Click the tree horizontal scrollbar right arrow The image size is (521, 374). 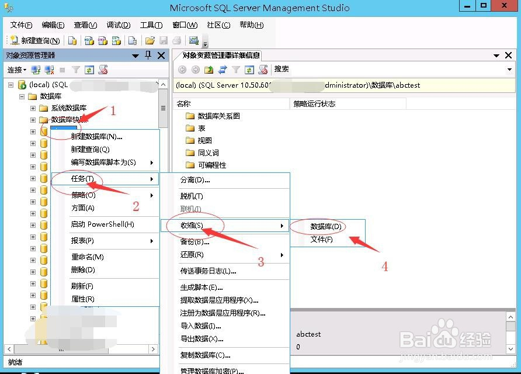tap(153, 349)
